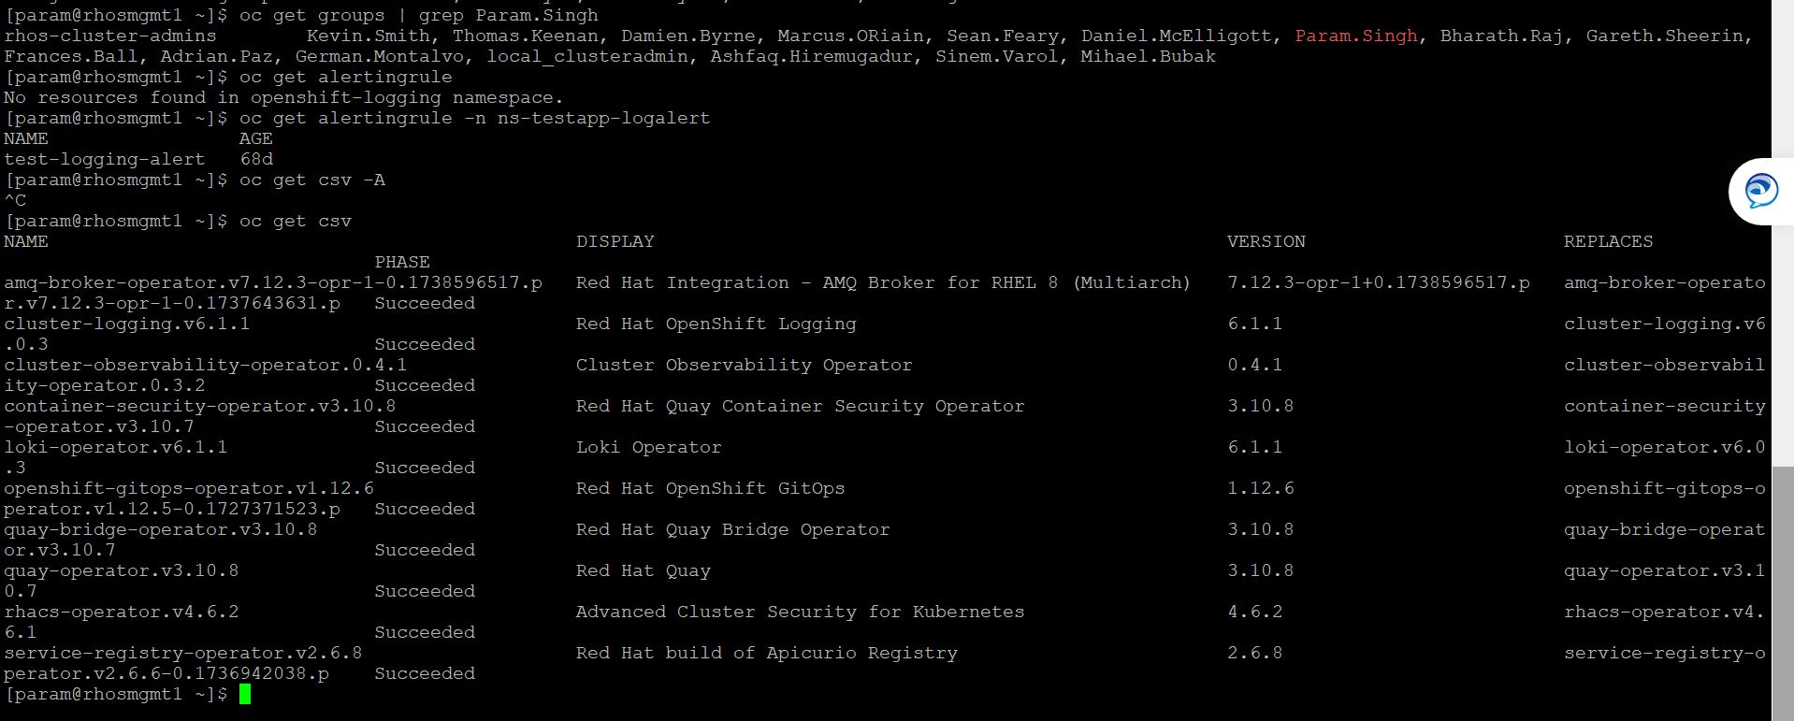Click the Red Hat OpenShift GitOps text
This screenshot has width=1794, height=721.
(x=710, y=488)
